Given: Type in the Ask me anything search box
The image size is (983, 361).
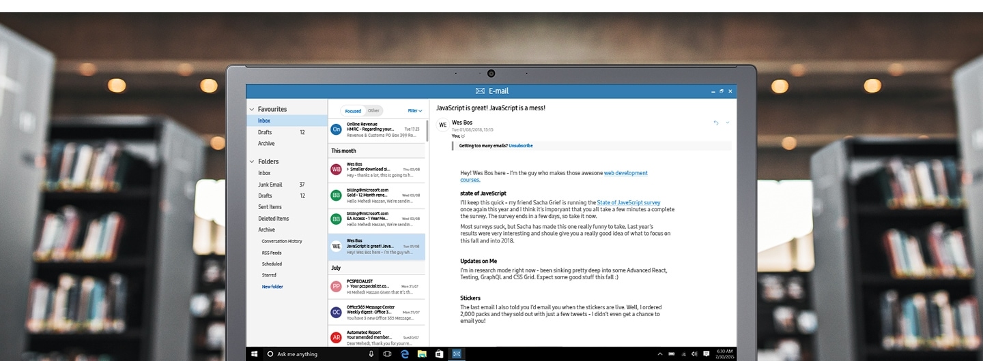Looking at the screenshot, I should (x=314, y=354).
